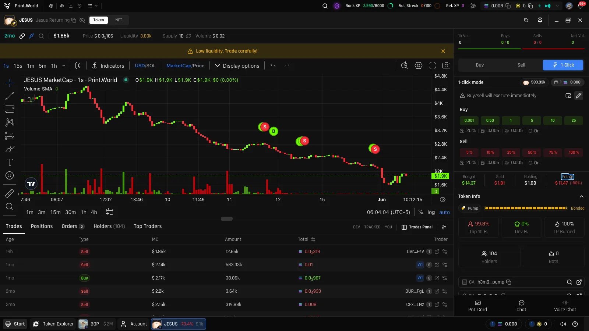Open PnL Card
The height and width of the screenshot is (331, 589).
pyautogui.click(x=477, y=306)
